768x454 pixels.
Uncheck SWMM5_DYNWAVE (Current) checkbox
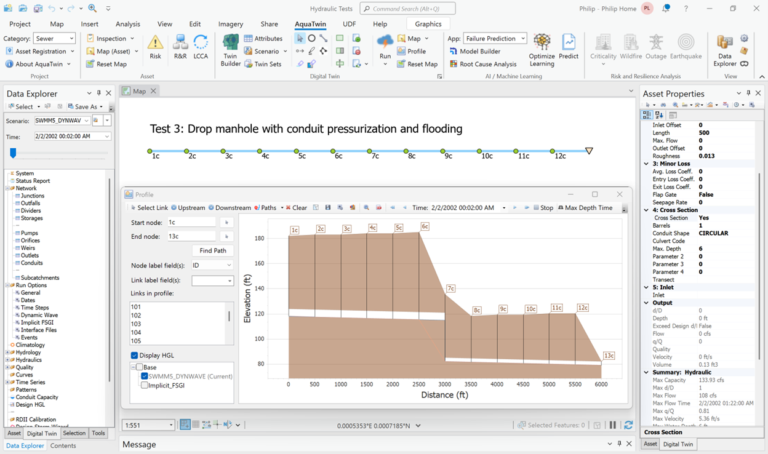[145, 376]
